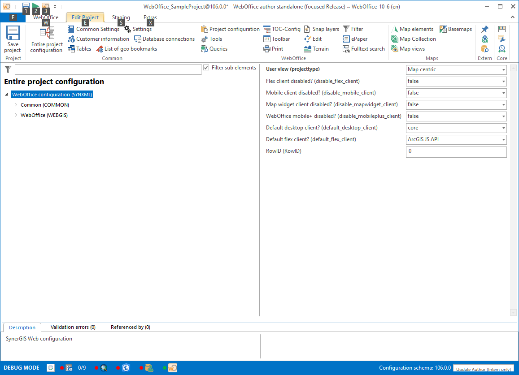The image size is (519, 375).
Task: Open the Map elements configuration
Action: (412, 29)
